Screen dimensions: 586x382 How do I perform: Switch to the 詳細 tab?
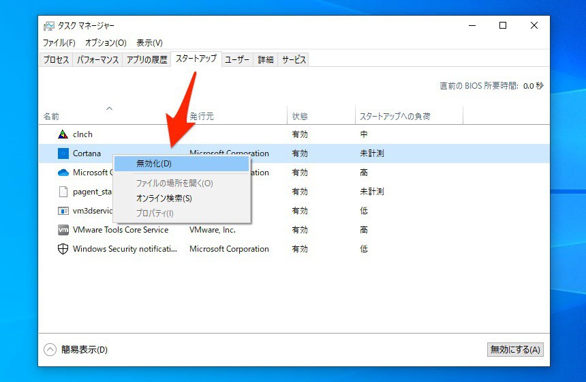[266, 59]
